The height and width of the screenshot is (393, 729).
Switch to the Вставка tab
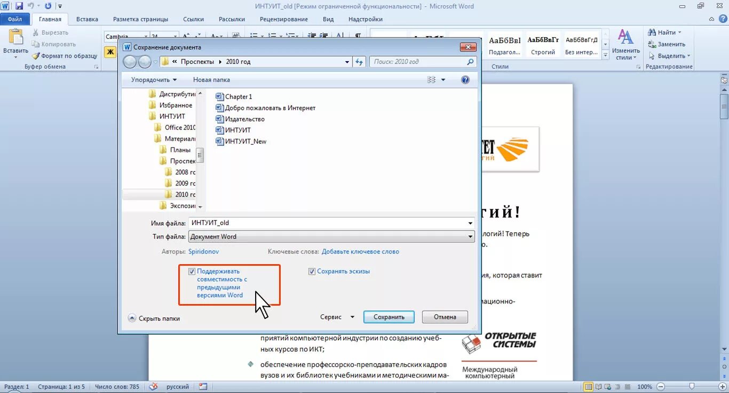coord(87,19)
